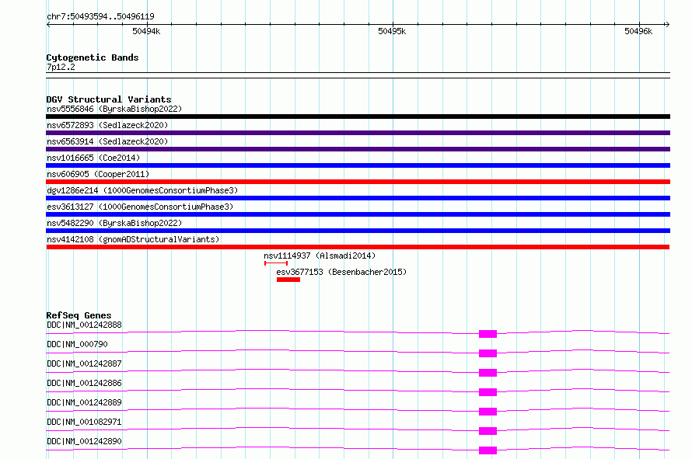Viewport: 692px width, 459px height.
Task: Click the cytogenetic band 7p12.2 bar
Action: click(x=358, y=75)
